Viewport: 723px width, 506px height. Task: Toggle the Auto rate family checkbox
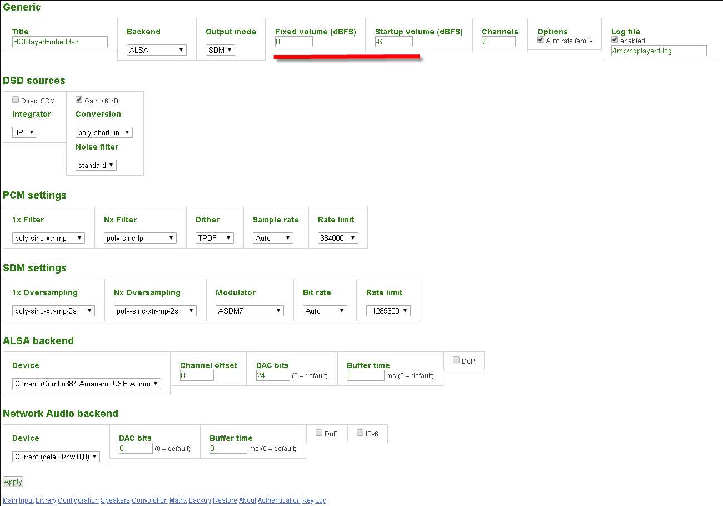pos(541,40)
